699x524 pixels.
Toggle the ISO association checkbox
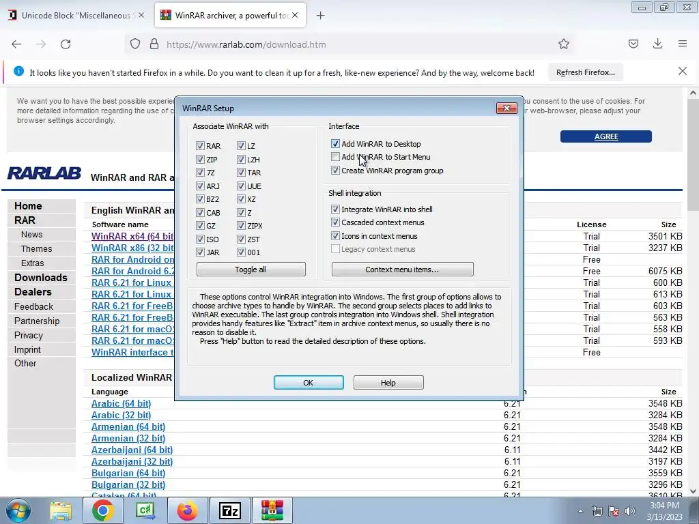tap(200, 239)
